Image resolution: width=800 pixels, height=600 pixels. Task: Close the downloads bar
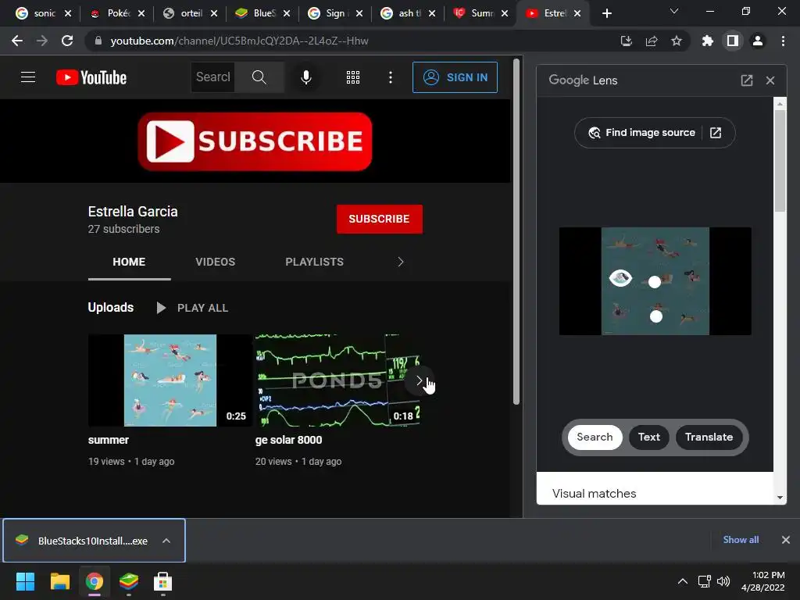click(x=786, y=540)
